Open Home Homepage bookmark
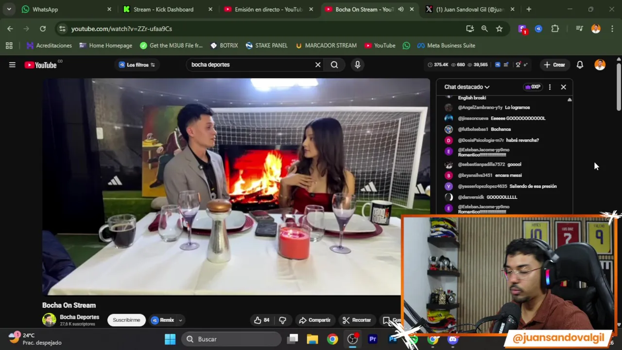622x350 pixels. tap(106, 45)
